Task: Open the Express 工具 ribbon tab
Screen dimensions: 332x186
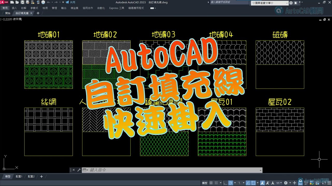Action: (117, 8)
